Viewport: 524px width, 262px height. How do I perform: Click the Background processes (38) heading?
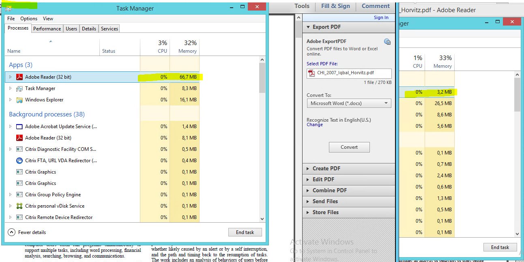point(47,114)
